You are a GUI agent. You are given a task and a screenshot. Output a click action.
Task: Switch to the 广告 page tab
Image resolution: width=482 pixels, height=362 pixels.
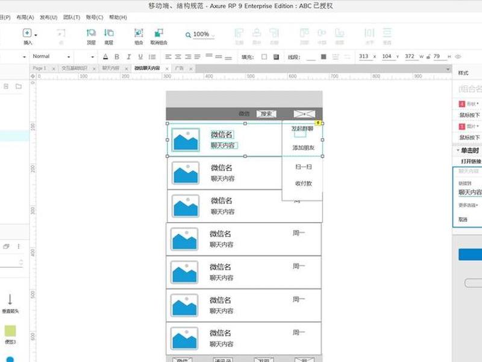point(179,68)
